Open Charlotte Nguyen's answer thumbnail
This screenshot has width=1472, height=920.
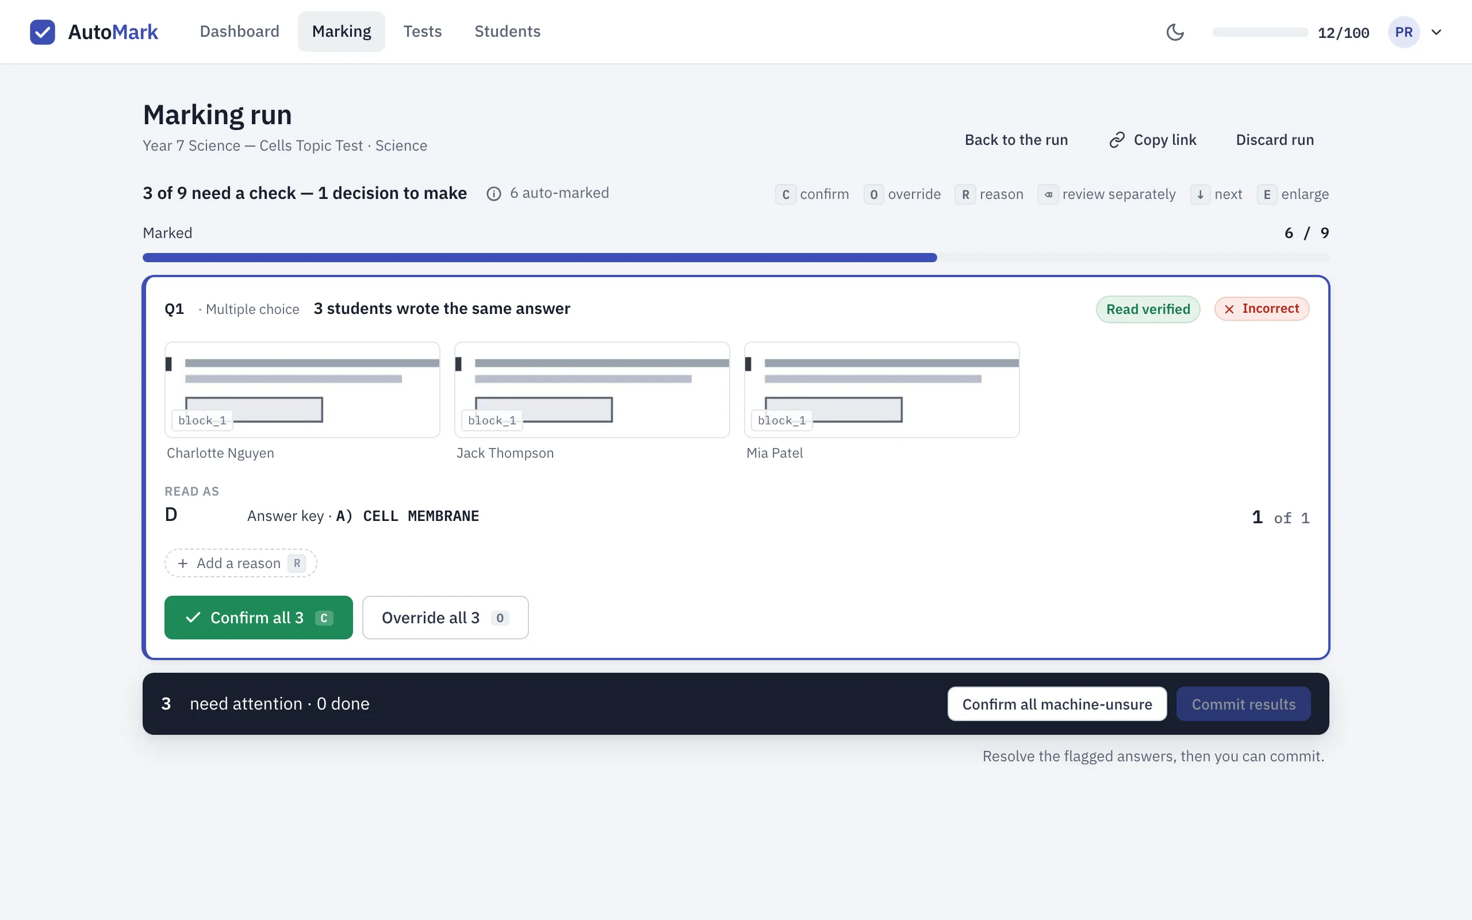click(302, 389)
